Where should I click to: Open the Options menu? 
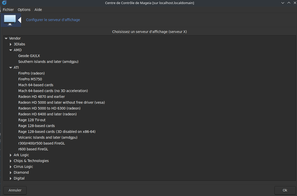pos(24,10)
